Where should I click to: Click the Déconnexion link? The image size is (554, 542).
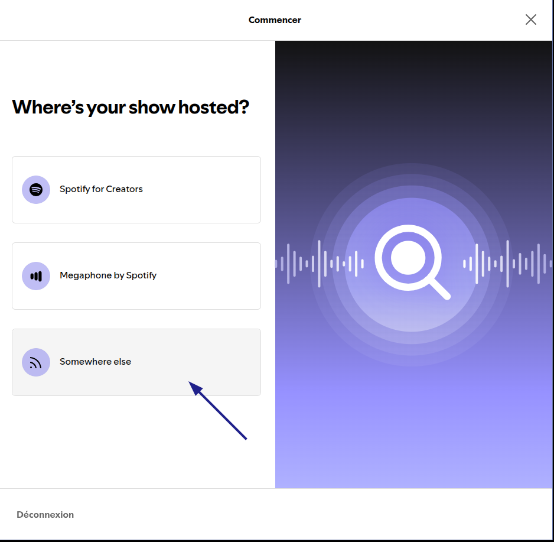pos(45,514)
